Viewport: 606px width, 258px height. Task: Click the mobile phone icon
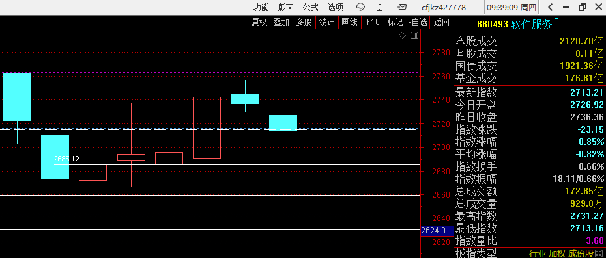coord(379,6)
